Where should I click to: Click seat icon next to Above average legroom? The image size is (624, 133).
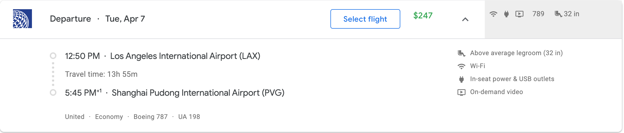(x=461, y=53)
